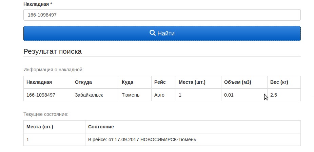314x152 pixels.
Task: Click the Найти button label
Action: point(166,33)
